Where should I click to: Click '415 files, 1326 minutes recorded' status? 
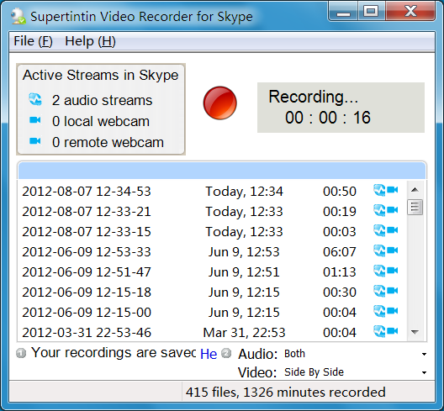coord(285,393)
